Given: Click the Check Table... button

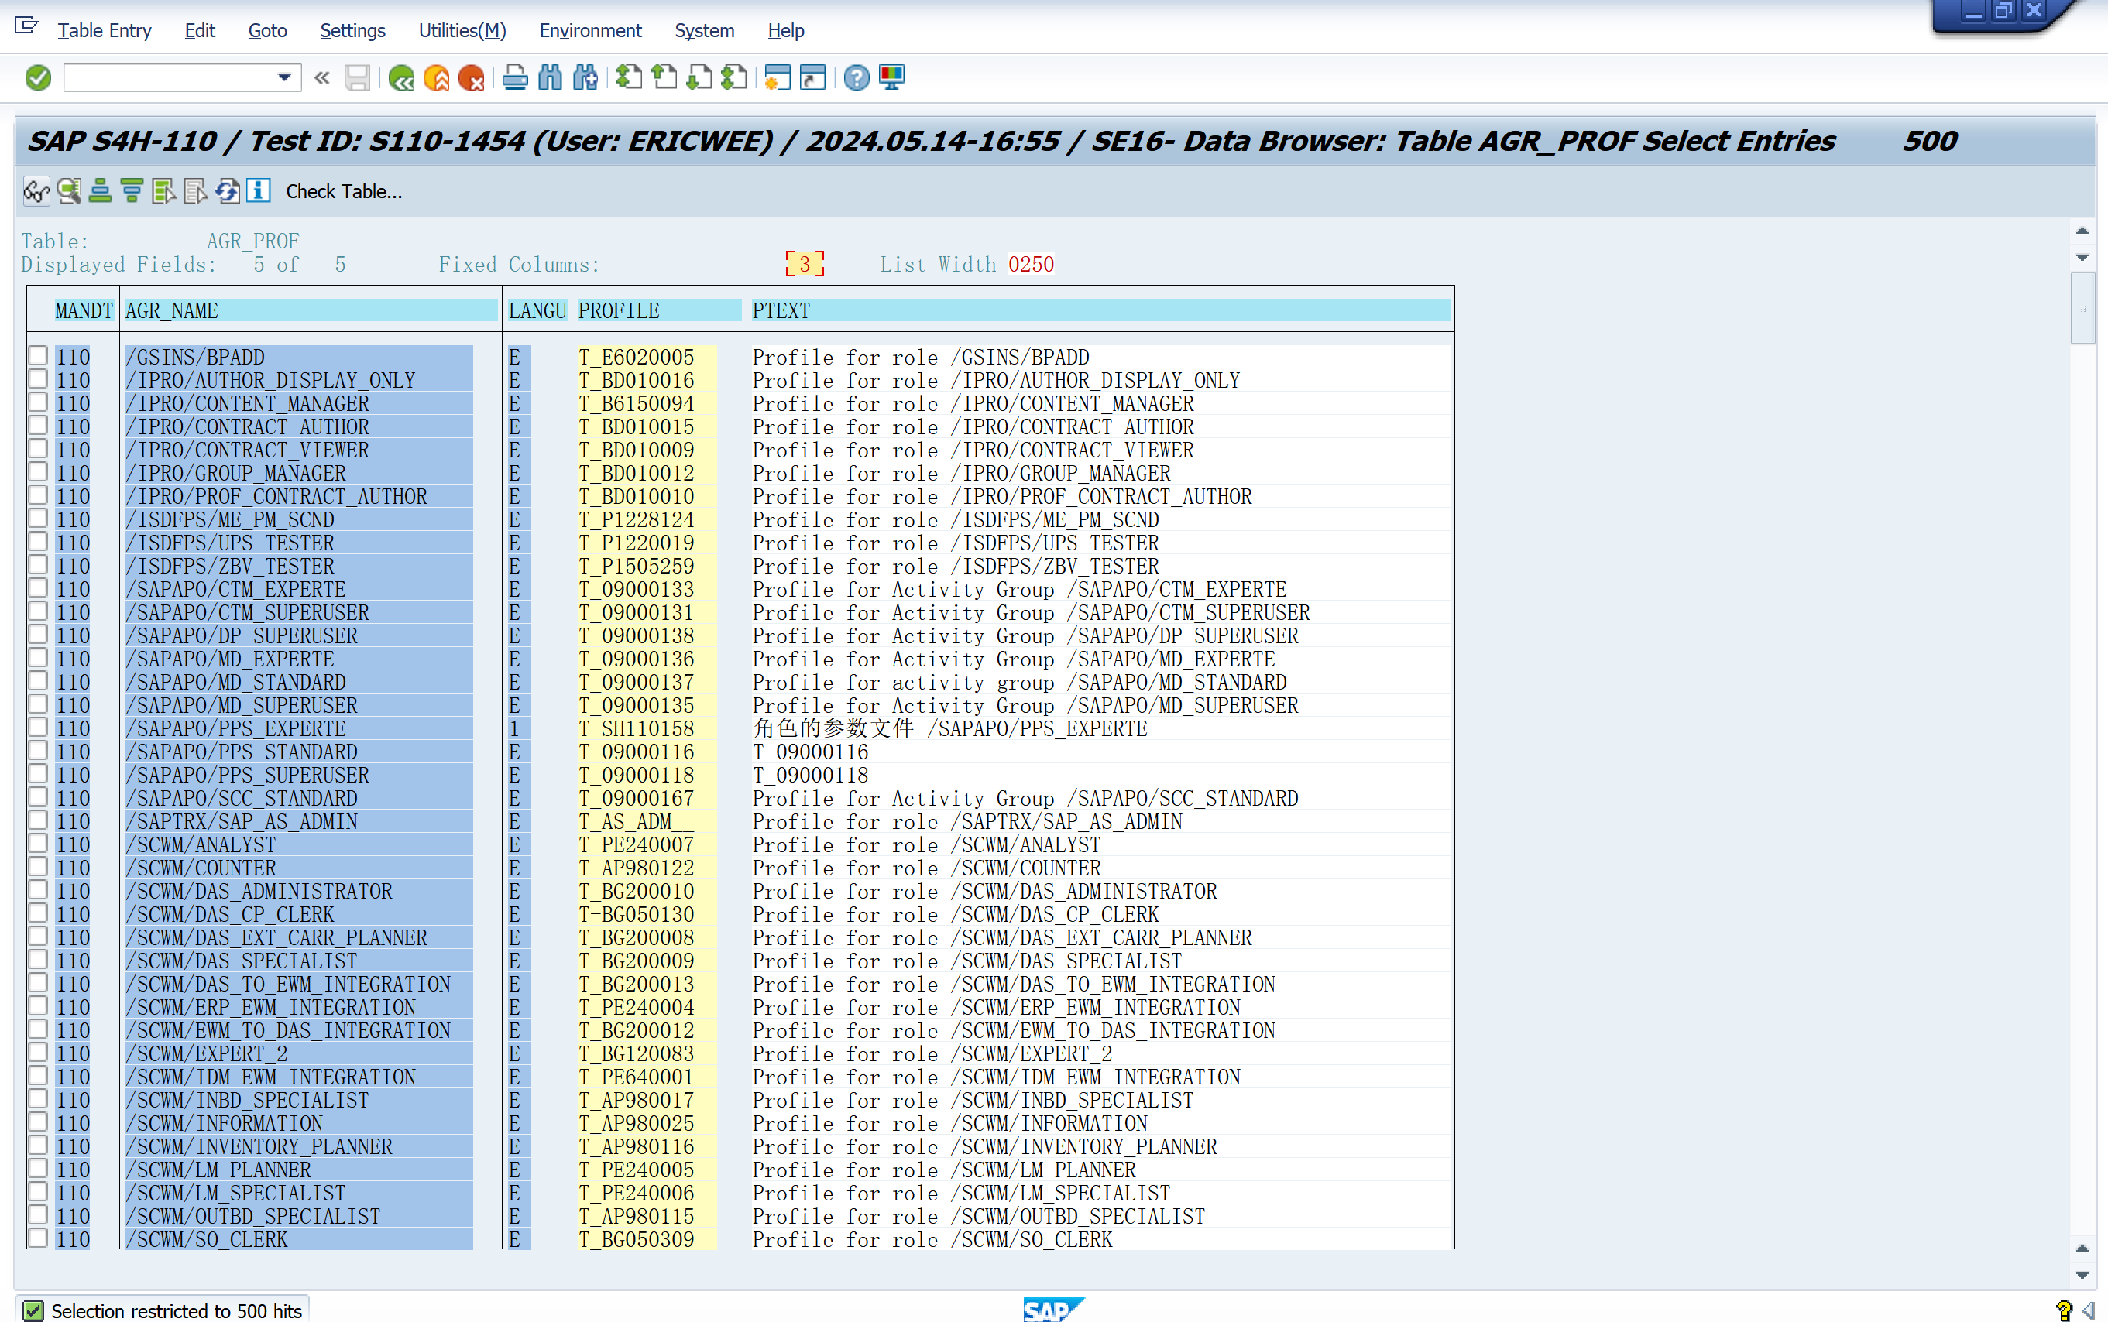Looking at the screenshot, I should [344, 191].
